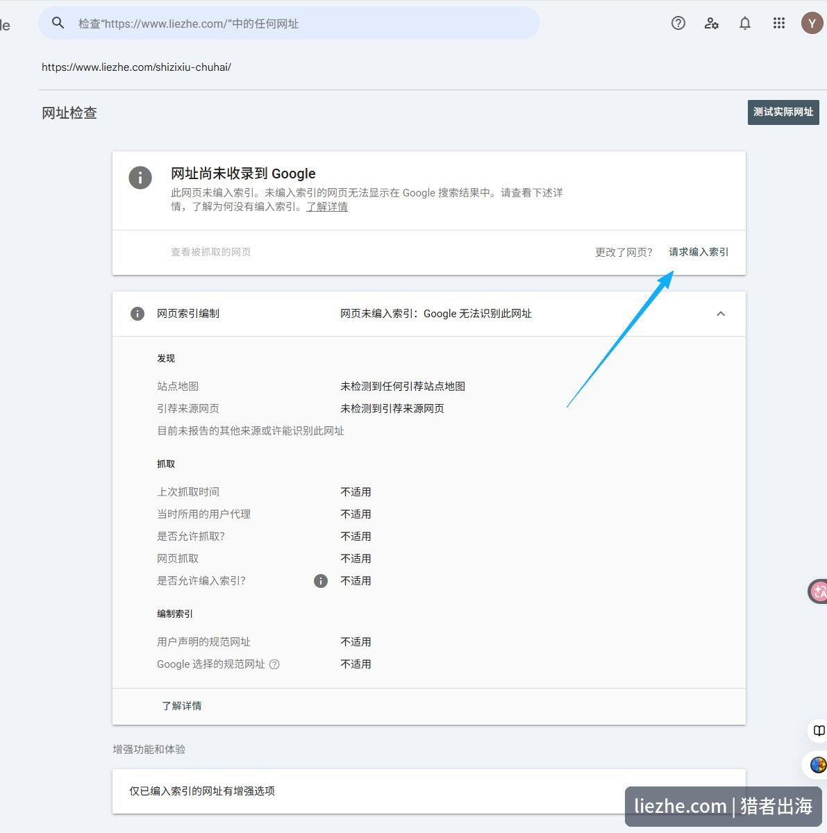The image size is (827, 833).
Task: Open the Google apps grid
Action: [x=779, y=23]
